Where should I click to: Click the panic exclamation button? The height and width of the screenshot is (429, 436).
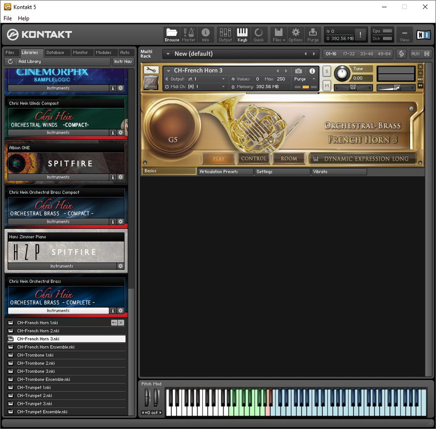(x=360, y=35)
